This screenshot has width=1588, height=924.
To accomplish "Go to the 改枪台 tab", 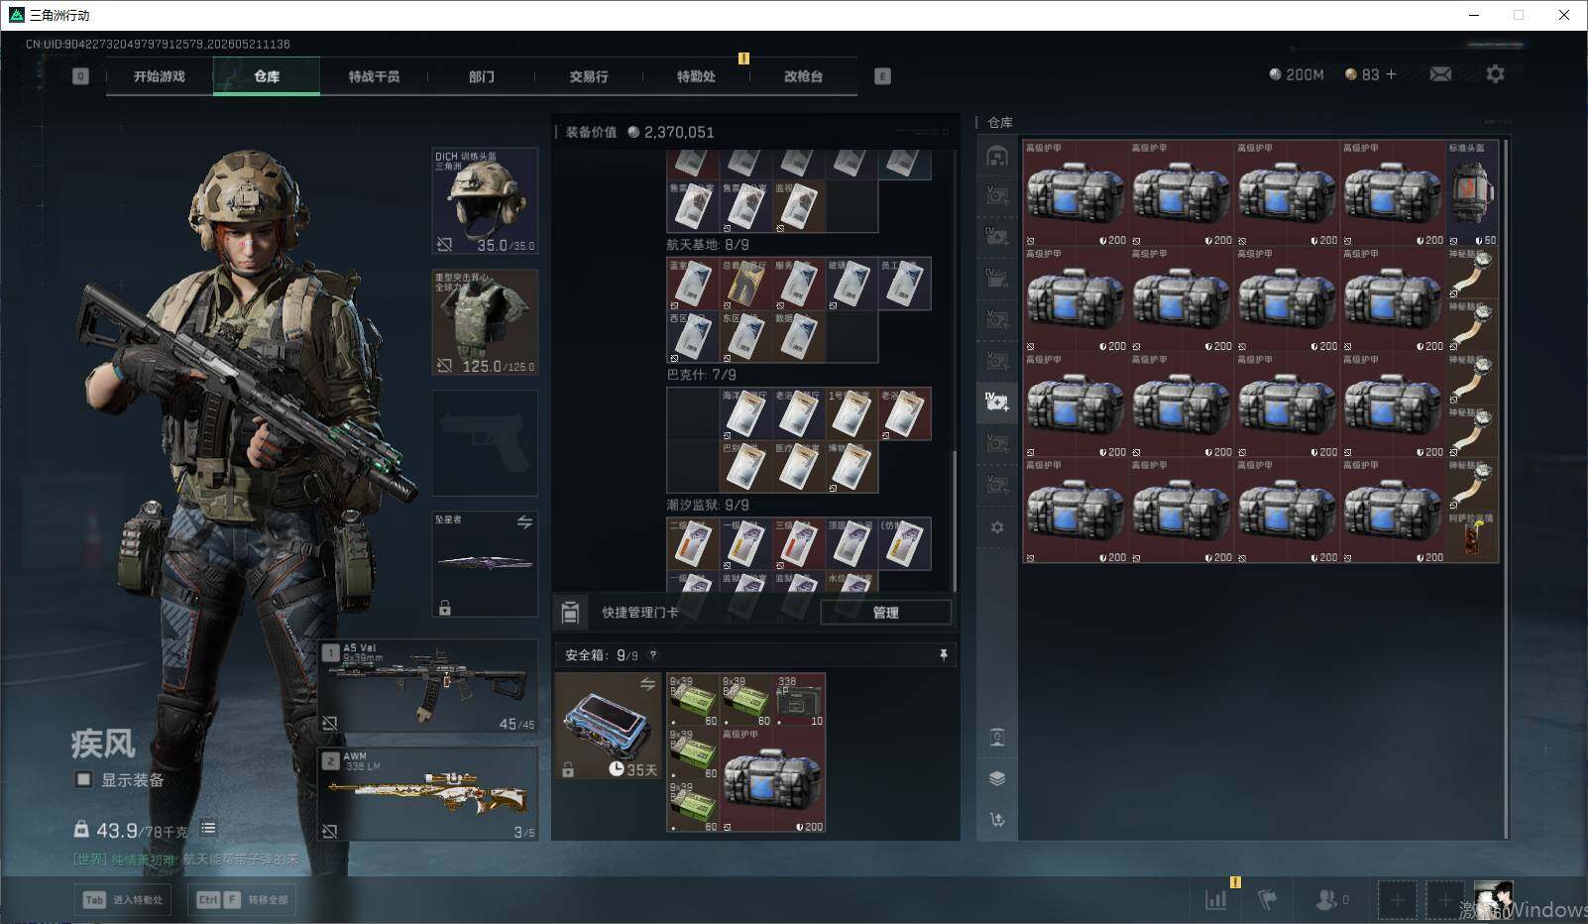I will (803, 76).
